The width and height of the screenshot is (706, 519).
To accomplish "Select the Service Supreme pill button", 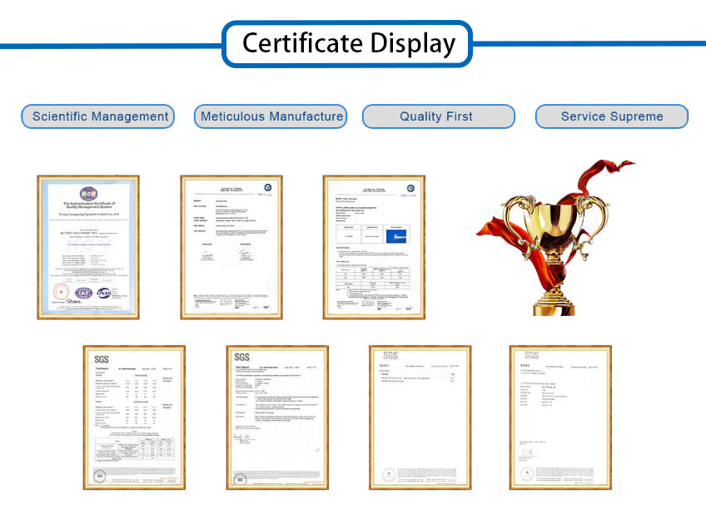I will click(x=612, y=116).
